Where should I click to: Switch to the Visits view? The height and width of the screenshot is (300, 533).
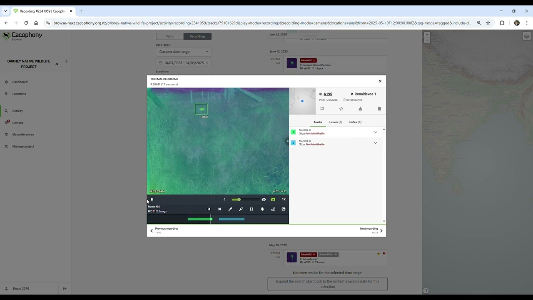(x=170, y=36)
